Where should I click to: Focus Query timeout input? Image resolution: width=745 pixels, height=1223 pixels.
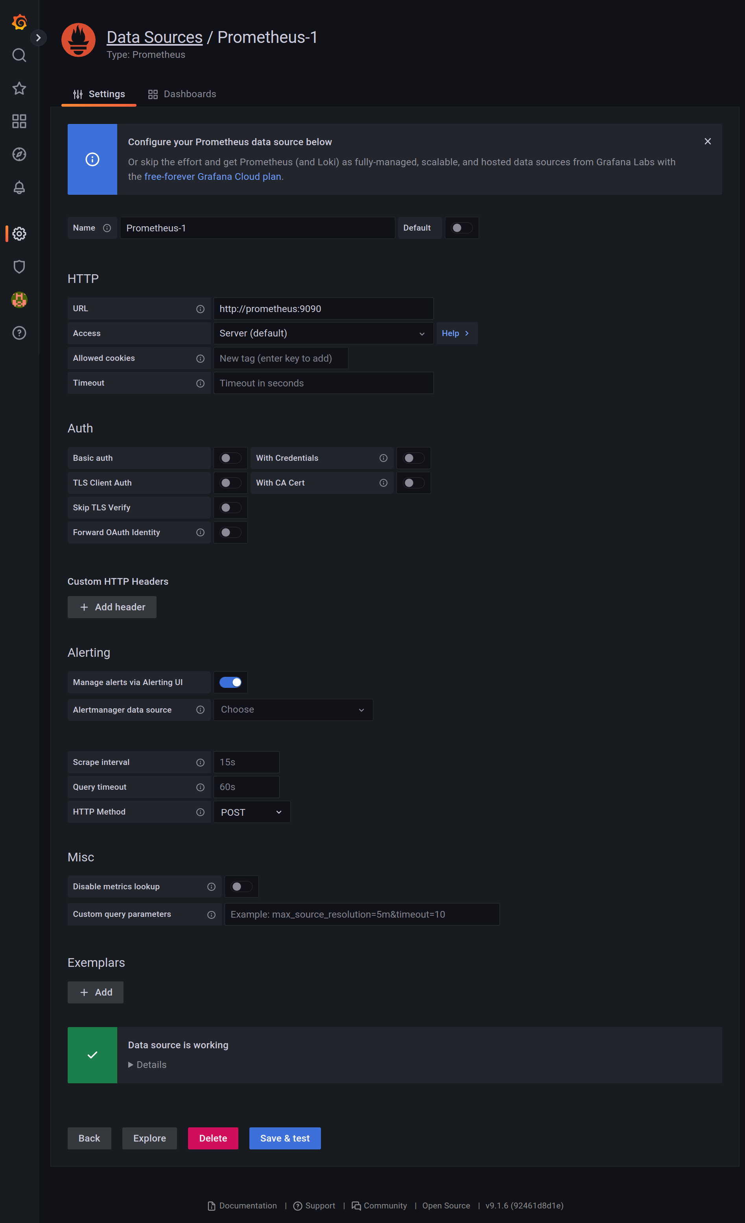pos(247,787)
